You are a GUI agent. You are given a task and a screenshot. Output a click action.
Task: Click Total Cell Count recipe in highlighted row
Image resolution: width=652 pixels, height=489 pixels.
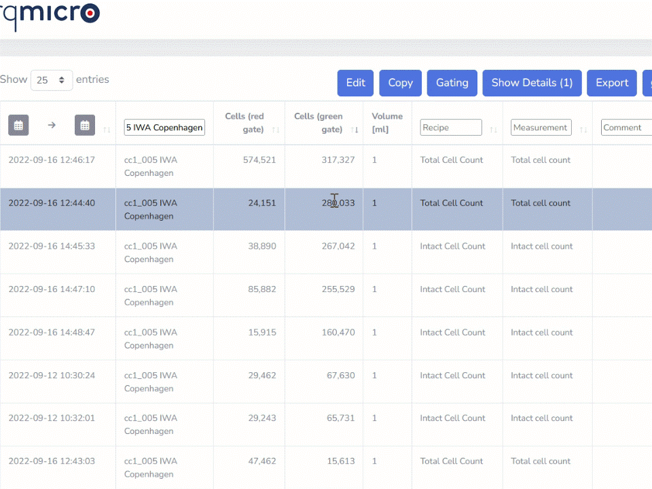(x=452, y=203)
